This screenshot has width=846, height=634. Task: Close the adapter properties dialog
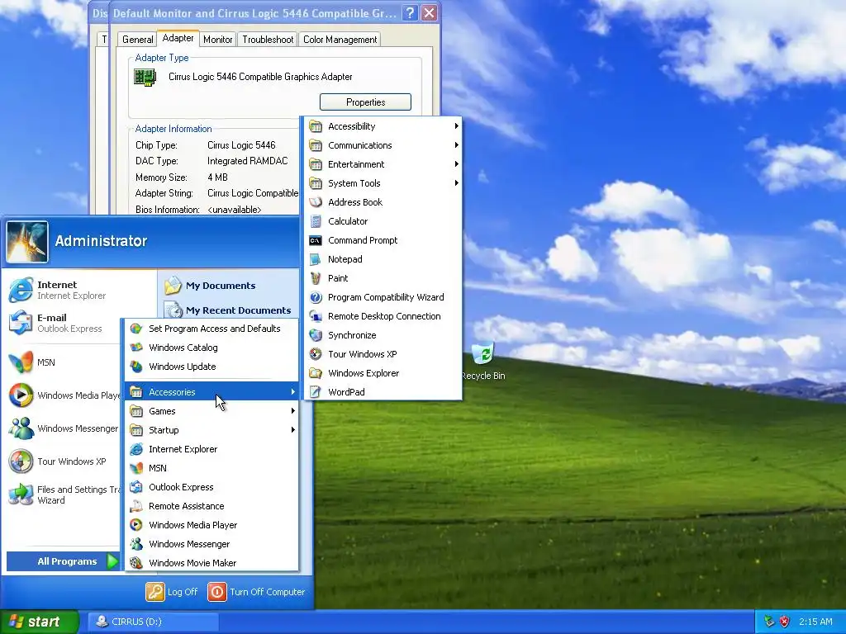[x=429, y=13]
